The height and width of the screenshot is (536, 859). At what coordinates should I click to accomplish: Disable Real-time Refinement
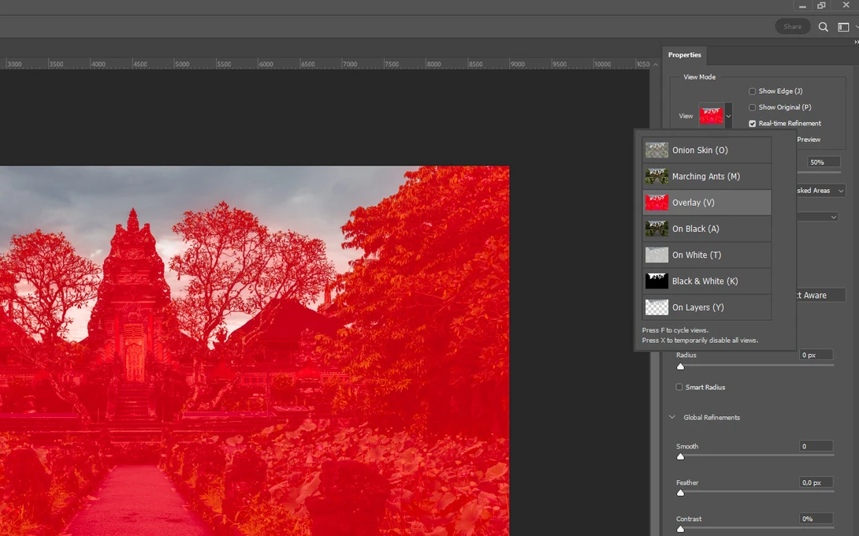pyautogui.click(x=752, y=123)
